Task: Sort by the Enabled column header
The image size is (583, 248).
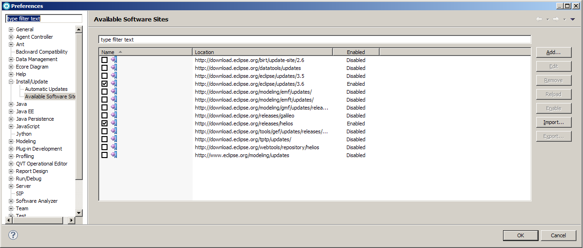Action: click(356, 52)
